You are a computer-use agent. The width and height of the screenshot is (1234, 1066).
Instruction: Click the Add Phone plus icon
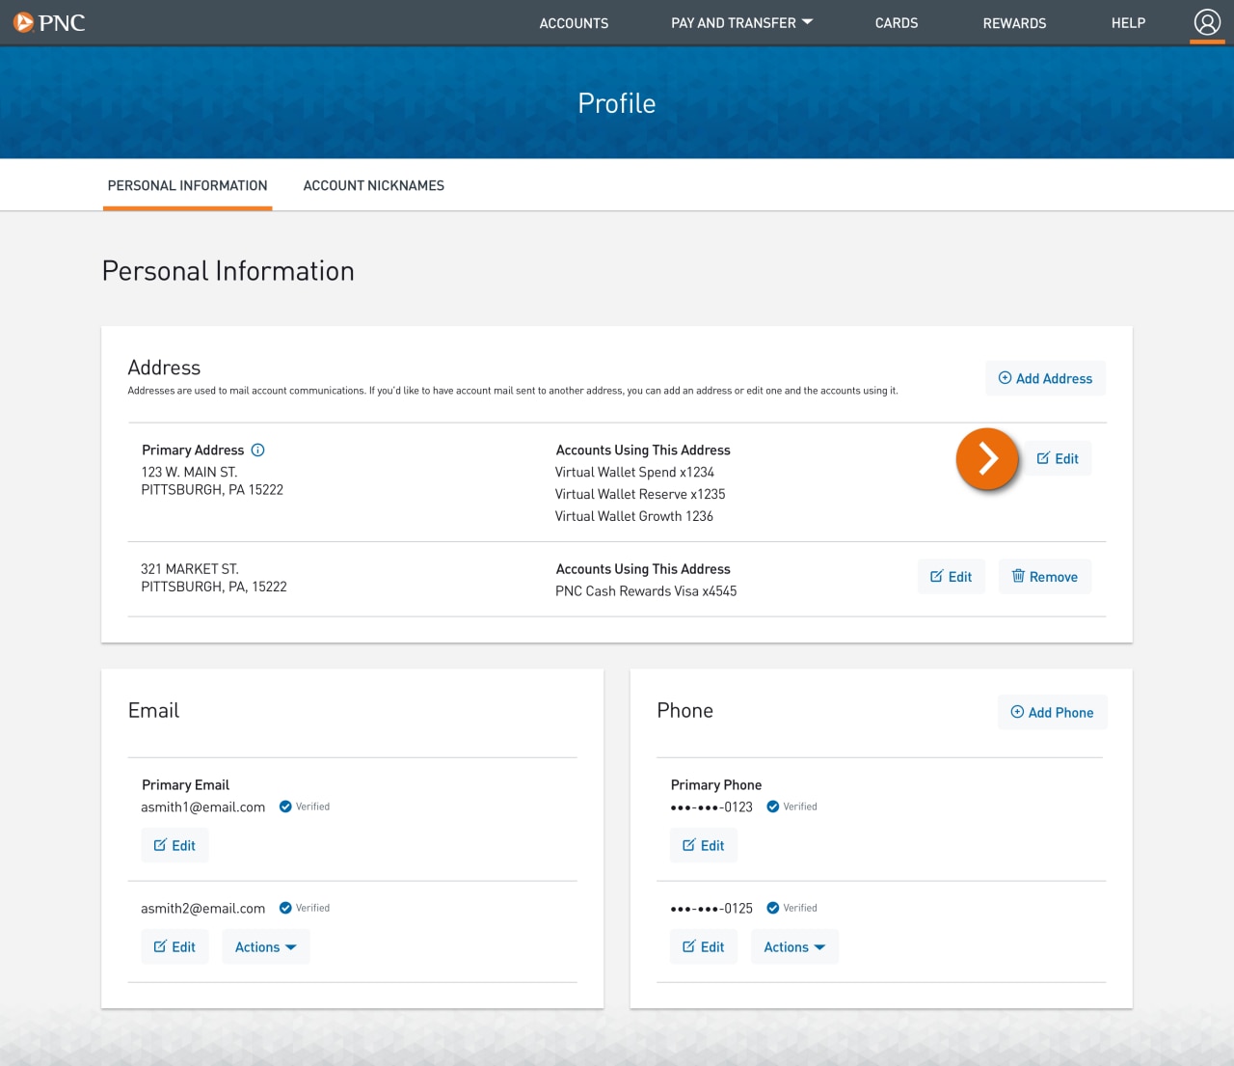tap(1017, 712)
